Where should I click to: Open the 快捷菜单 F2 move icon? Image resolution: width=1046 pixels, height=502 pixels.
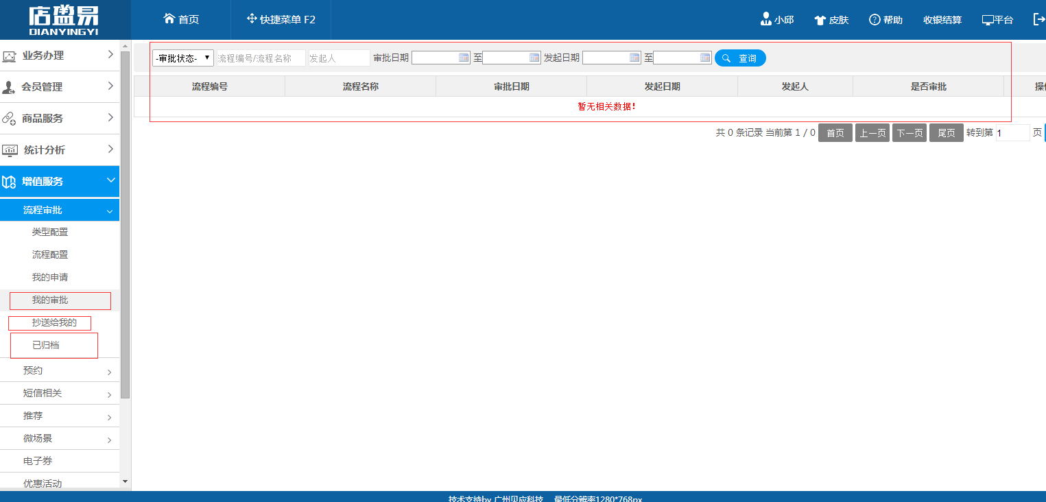252,19
